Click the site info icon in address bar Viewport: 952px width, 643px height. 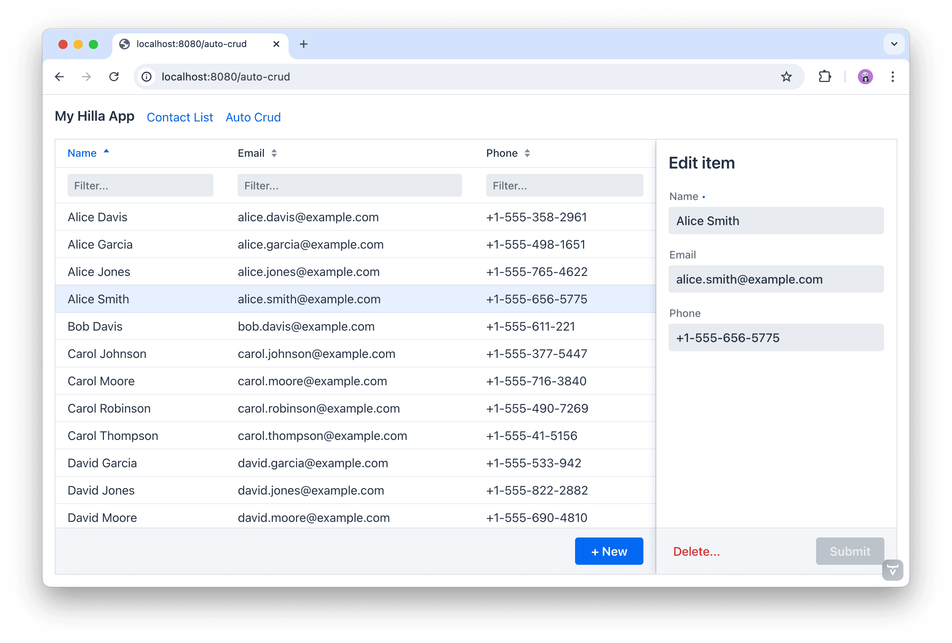click(x=146, y=77)
